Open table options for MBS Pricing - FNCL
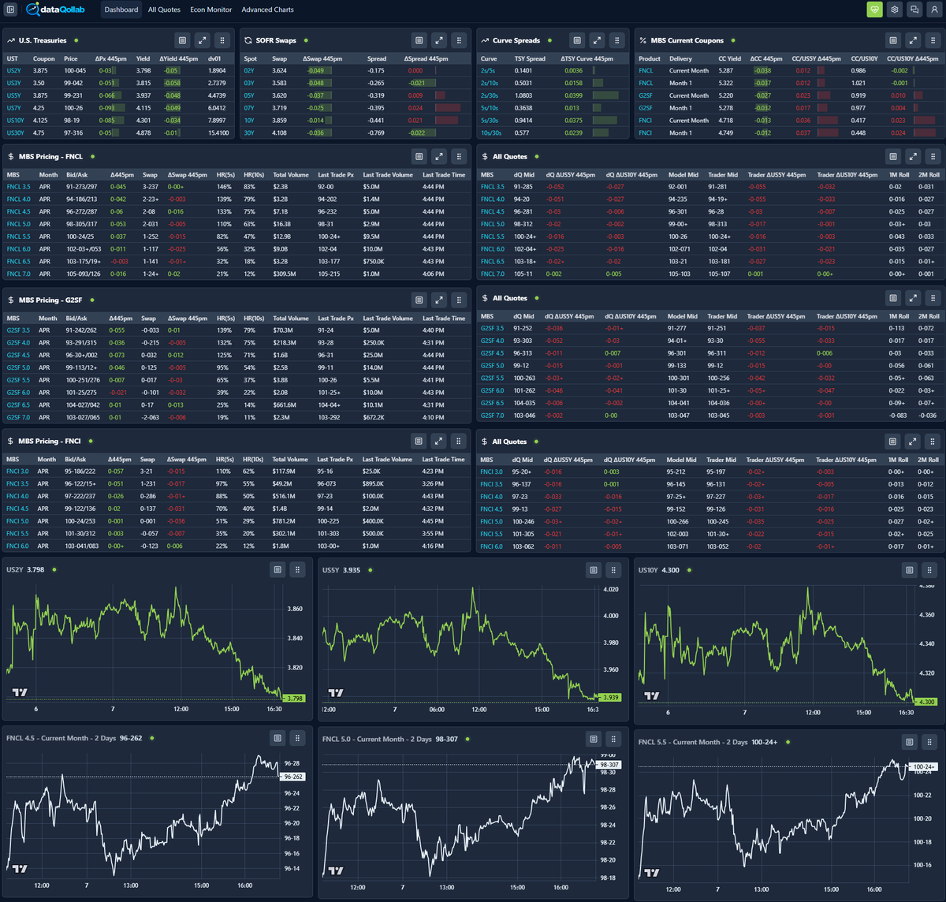Viewport: 946px width, 902px height. 419,156
